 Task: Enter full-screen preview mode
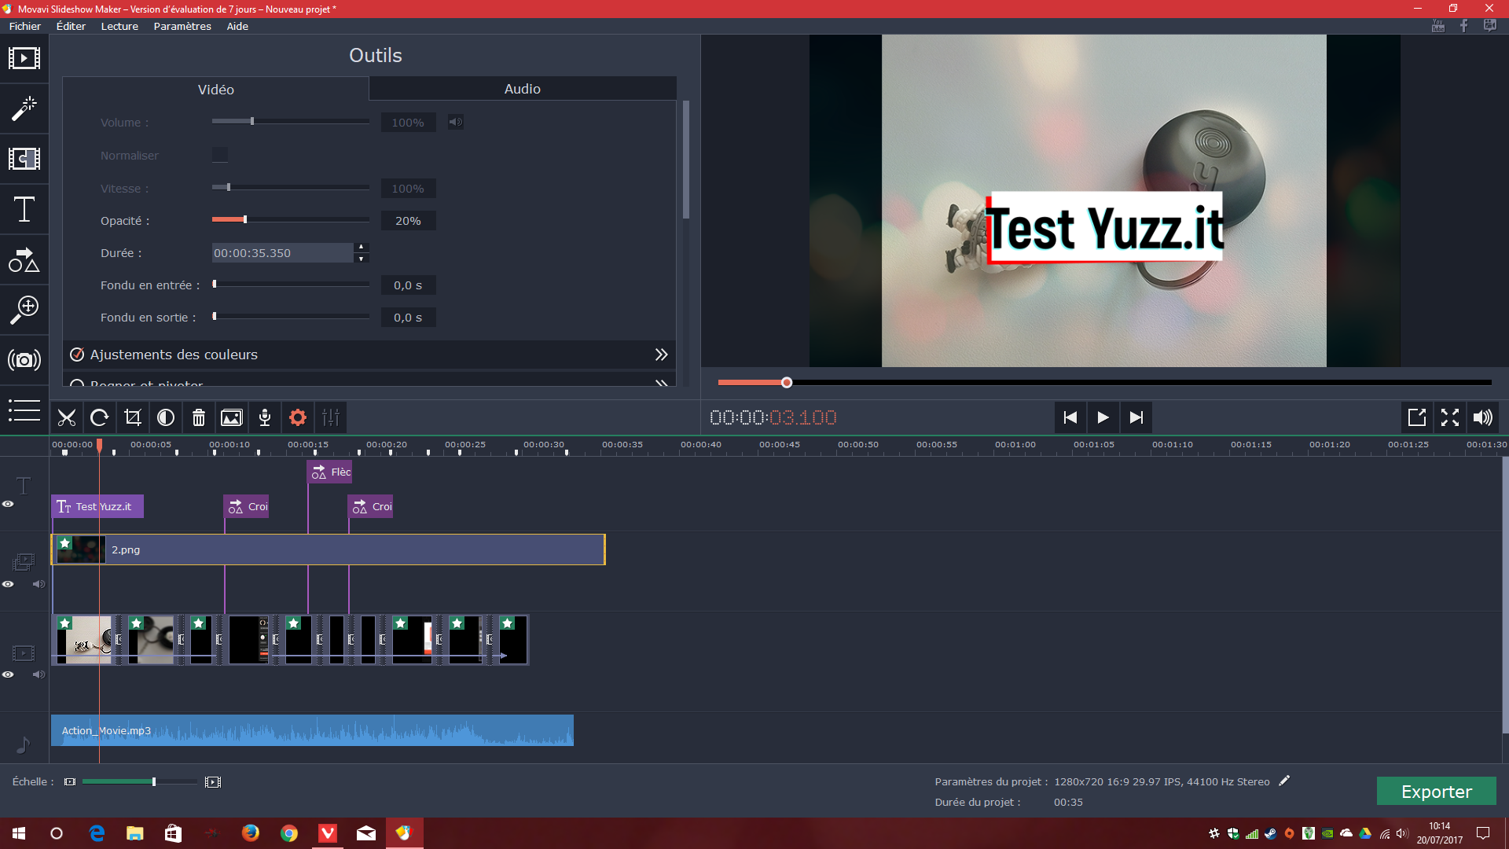click(x=1450, y=417)
